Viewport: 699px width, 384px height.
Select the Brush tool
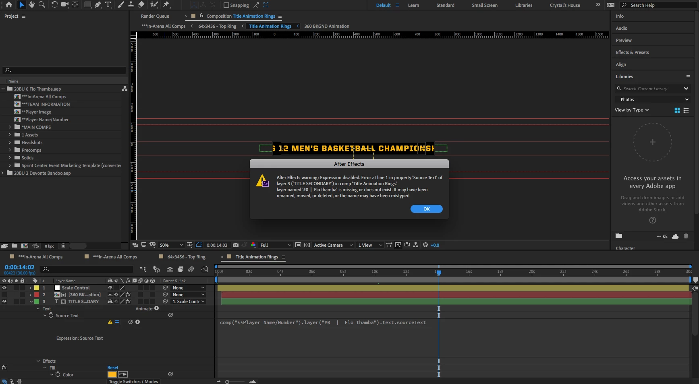tap(120, 5)
